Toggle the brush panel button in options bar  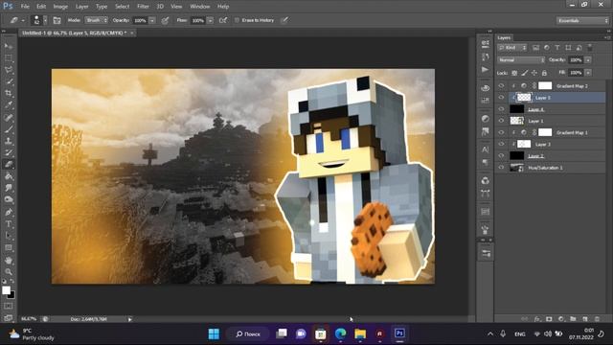[x=57, y=20]
